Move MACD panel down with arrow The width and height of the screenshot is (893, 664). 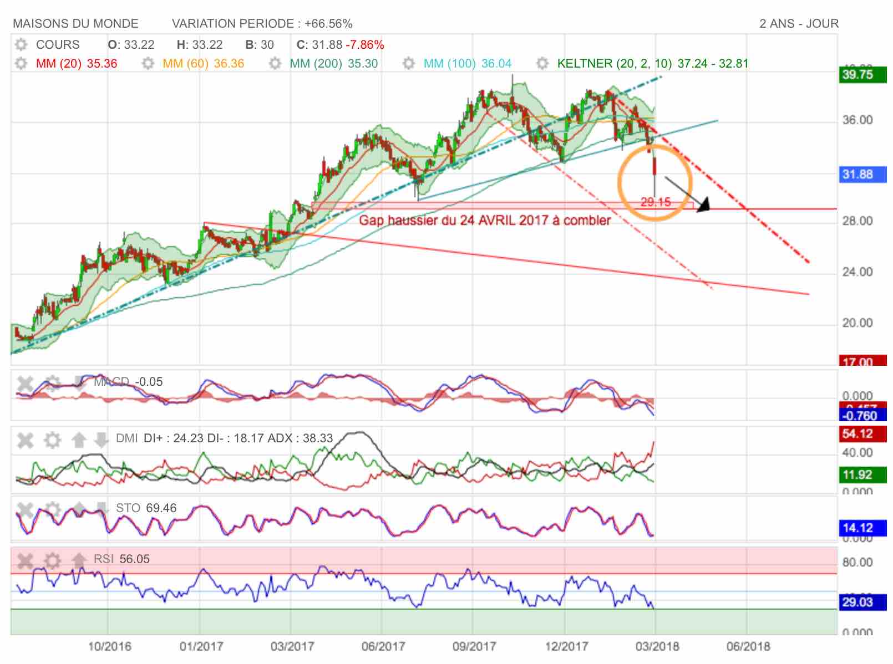click(x=79, y=383)
